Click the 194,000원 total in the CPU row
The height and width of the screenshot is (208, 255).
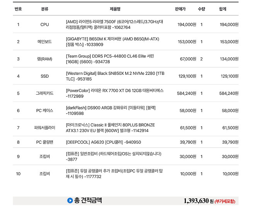229,25
